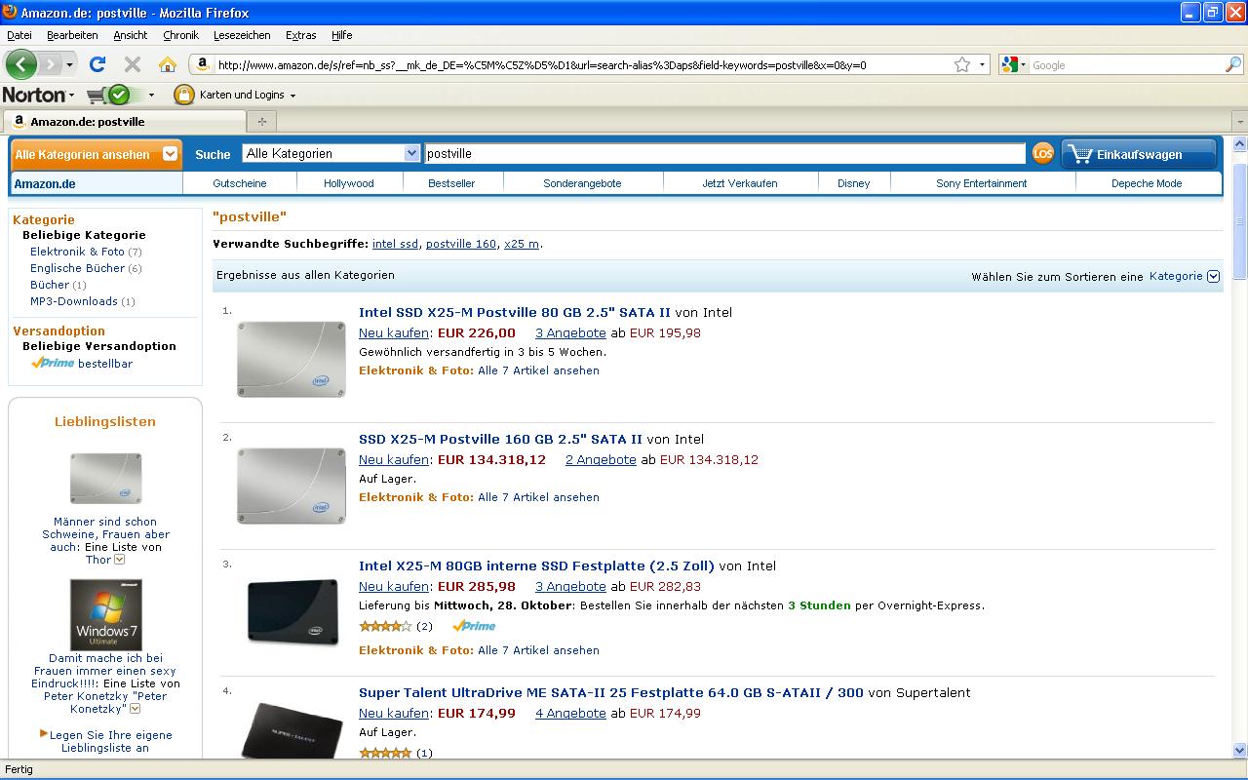Click the black Intel X25-M 80GB thumbnail
Screen dimensions: 1248x780
click(x=292, y=610)
